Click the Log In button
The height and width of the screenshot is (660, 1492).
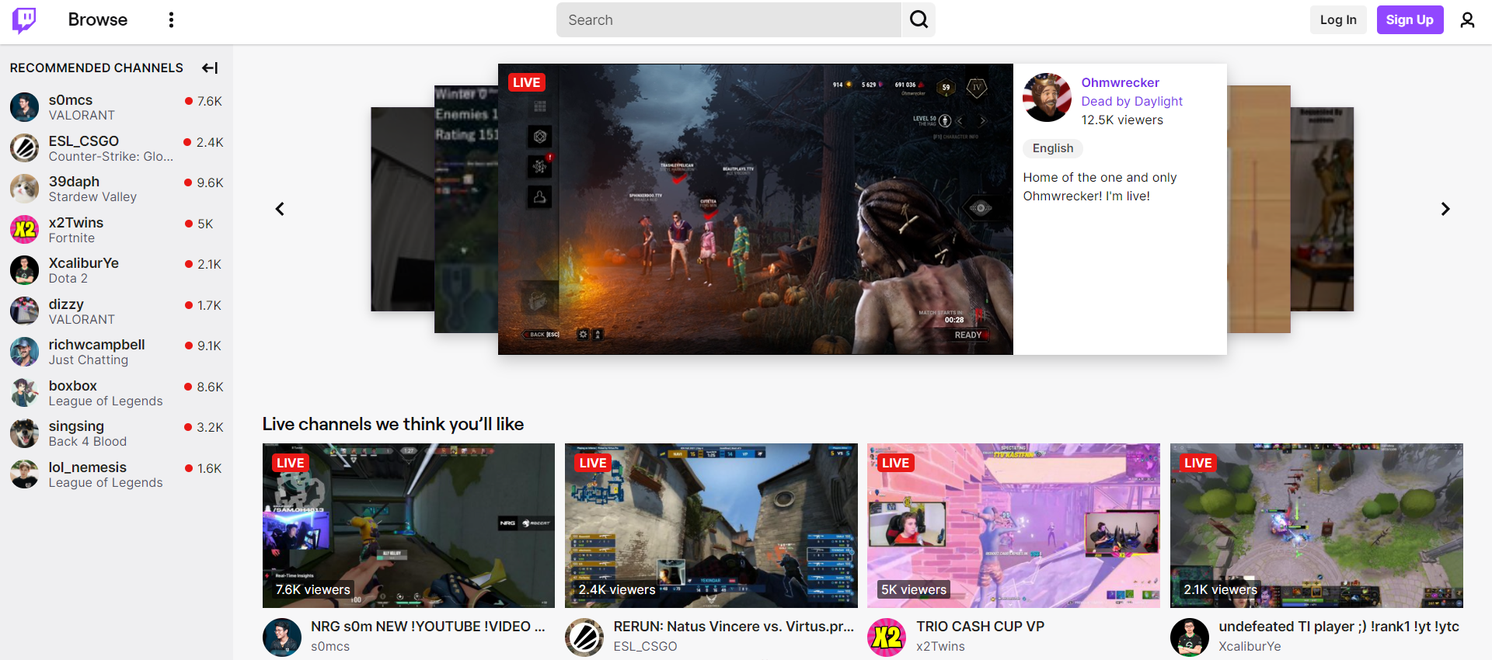click(x=1338, y=20)
